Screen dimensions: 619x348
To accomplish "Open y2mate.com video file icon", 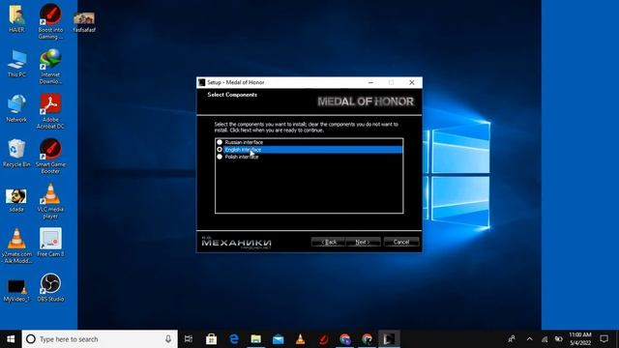I will (x=16, y=246).
